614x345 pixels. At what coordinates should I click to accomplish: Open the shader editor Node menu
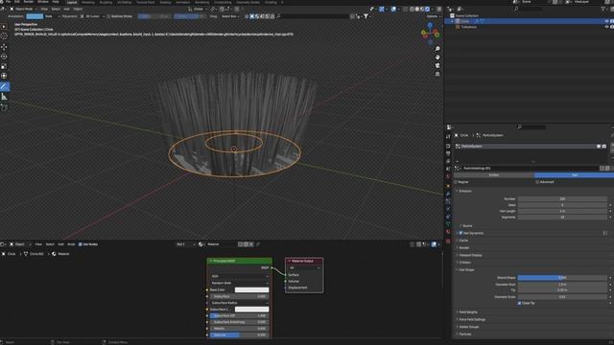(71, 244)
